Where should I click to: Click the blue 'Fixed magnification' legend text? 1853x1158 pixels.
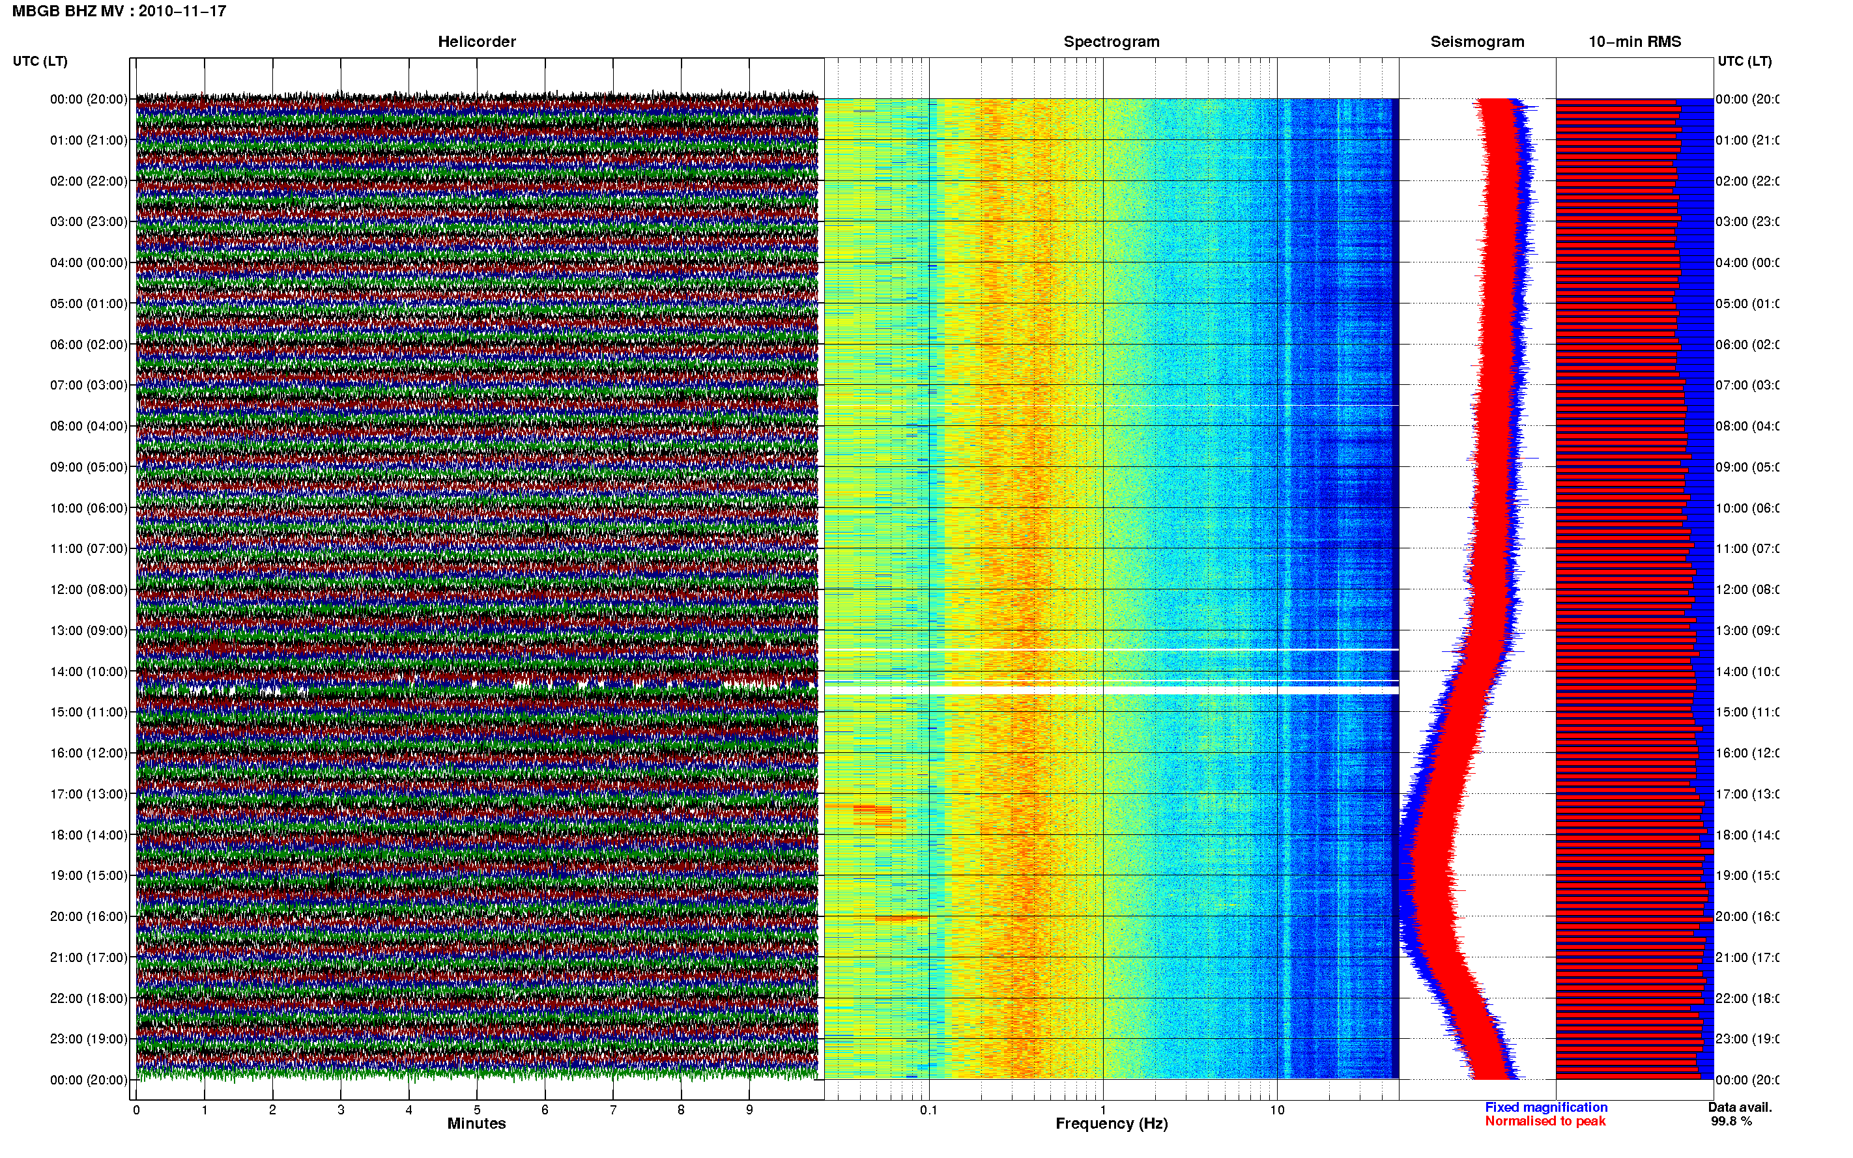(1546, 1107)
